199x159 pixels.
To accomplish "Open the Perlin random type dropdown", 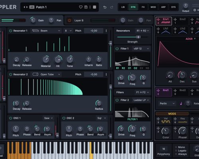I will 167,103.
